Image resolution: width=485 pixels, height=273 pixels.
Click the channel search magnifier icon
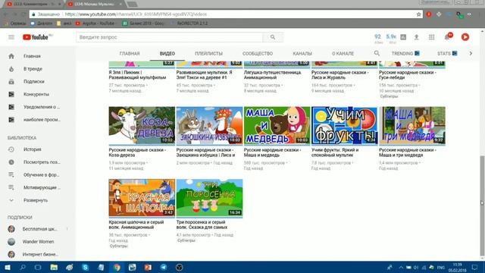pos(377,53)
